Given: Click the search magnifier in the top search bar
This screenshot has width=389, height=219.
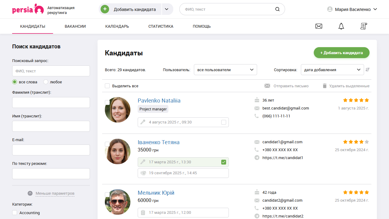Looking at the screenshot, I should (x=277, y=9).
